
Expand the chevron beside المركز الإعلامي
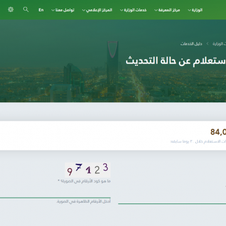coord(83,10)
